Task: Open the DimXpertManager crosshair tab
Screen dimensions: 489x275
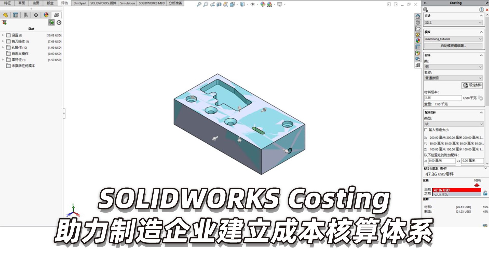Action: (x=36, y=15)
